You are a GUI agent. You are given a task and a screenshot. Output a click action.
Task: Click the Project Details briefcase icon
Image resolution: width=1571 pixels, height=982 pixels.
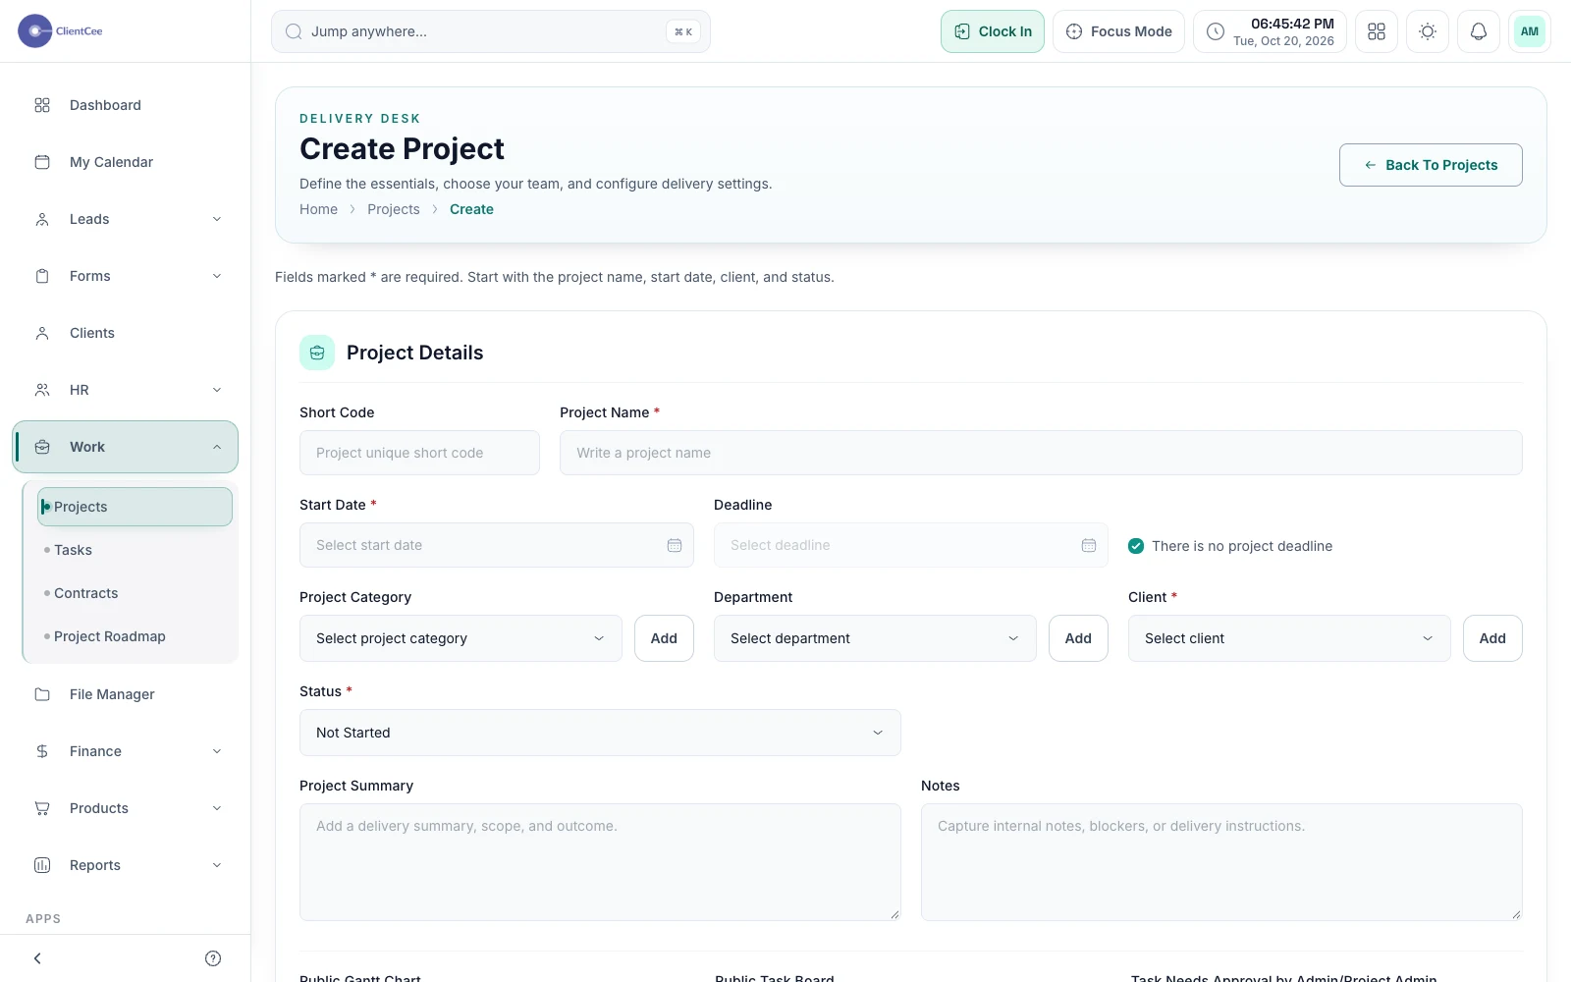[317, 353]
